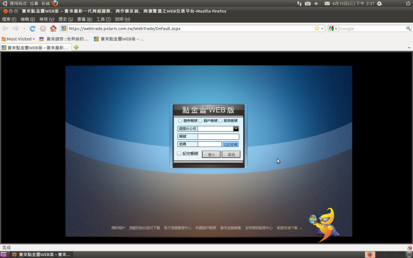
Task: Open the power session menu icon
Action: point(408,3)
